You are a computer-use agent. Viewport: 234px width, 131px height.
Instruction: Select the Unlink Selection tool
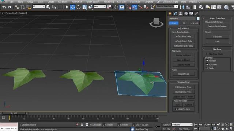(x=23, y=7)
